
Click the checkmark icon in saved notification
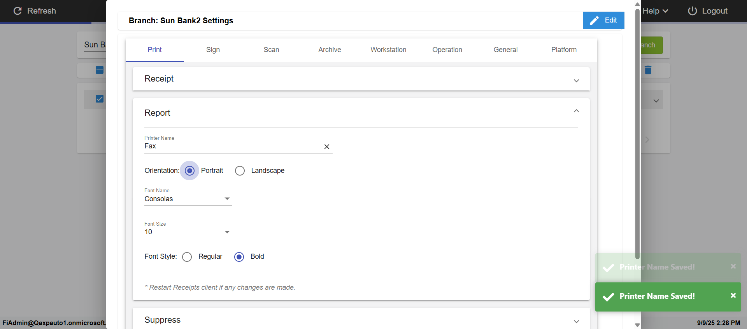pyautogui.click(x=608, y=297)
